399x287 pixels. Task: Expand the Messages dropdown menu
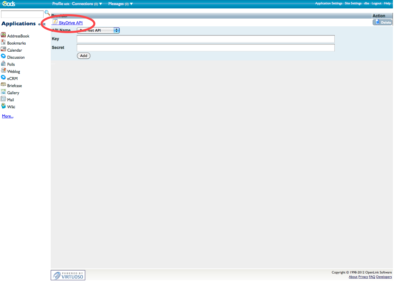click(x=120, y=4)
